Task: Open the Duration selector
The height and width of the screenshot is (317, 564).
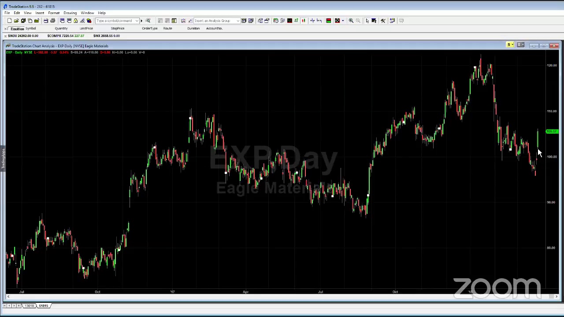Action: point(193,28)
